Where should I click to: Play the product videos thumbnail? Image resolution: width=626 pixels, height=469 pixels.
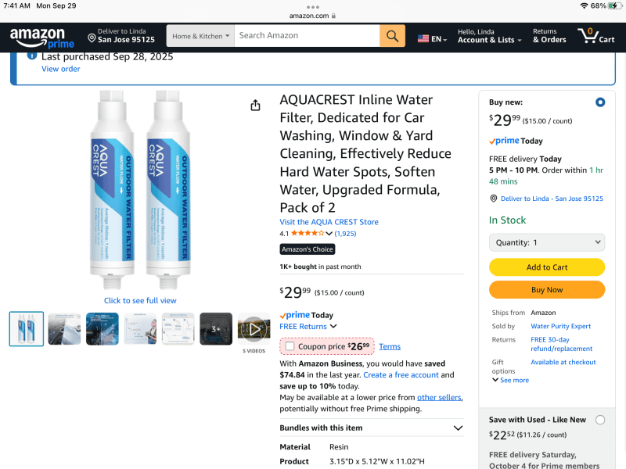tap(254, 329)
